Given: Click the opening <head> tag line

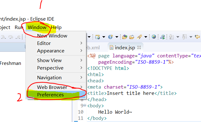Looking at the screenshot, I should 96,81.
